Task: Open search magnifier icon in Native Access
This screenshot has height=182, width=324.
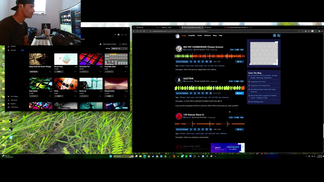Action: (115, 35)
